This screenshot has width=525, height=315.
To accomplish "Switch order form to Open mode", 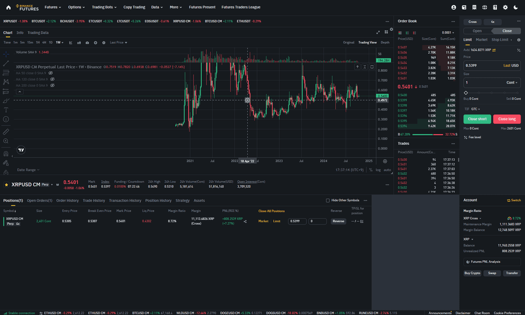I will click(x=477, y=31).
